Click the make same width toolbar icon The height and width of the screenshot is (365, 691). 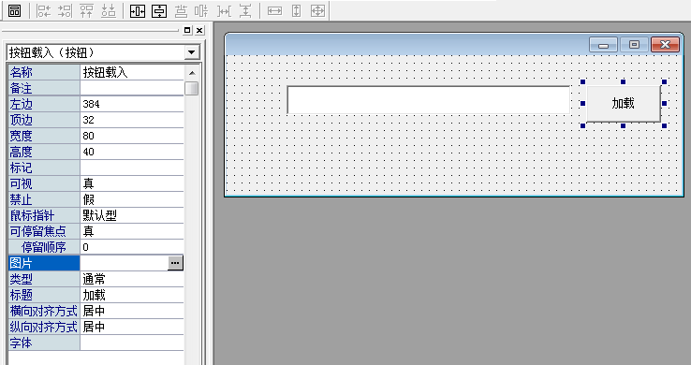point(274,11)
